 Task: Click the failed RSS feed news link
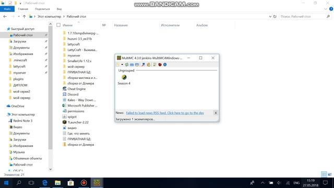coord(165,113)
